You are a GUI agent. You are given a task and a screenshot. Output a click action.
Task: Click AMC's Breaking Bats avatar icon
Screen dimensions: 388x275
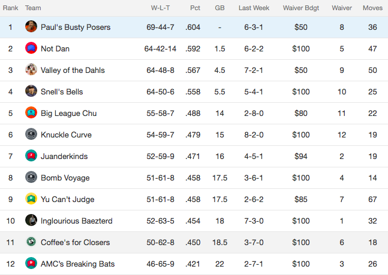pyautogui.click(x=31, y=263)
